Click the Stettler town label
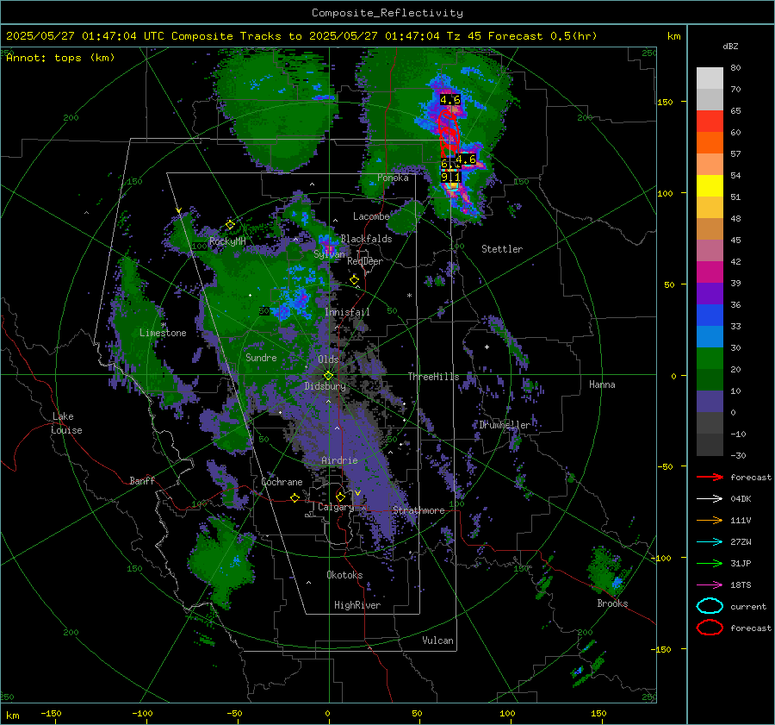The image size is (775, 725). (502, 249)
